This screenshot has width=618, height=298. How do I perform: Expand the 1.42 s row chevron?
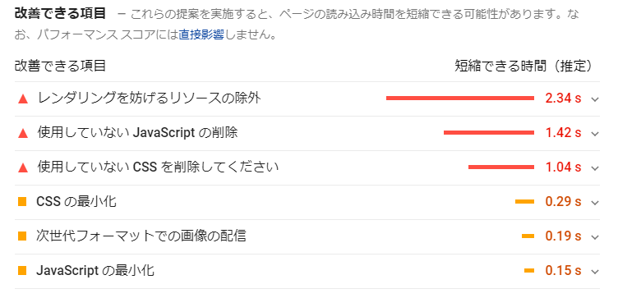[595, 134]
